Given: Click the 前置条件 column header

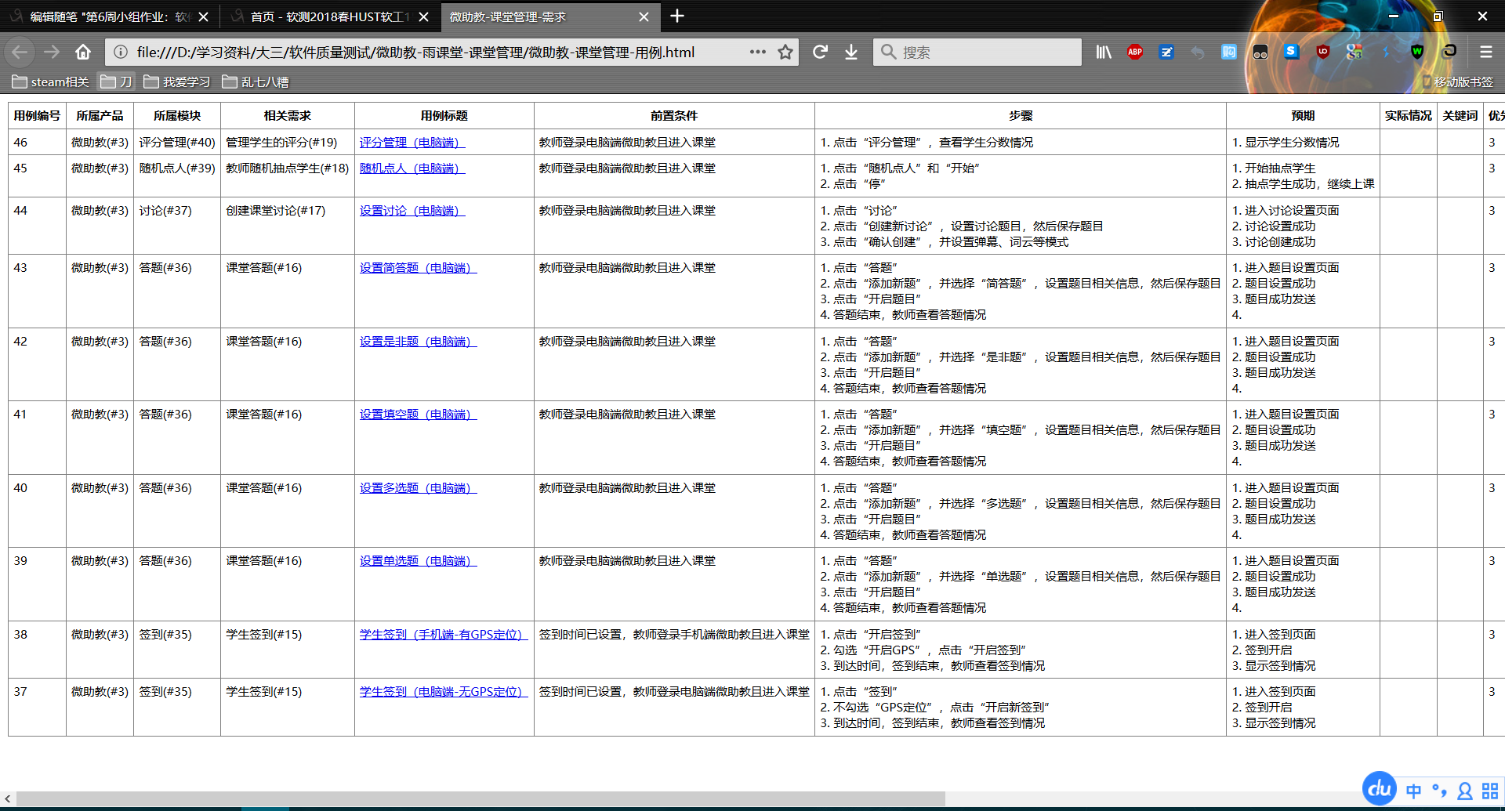Looking at the screenshot, I should 674,115.
